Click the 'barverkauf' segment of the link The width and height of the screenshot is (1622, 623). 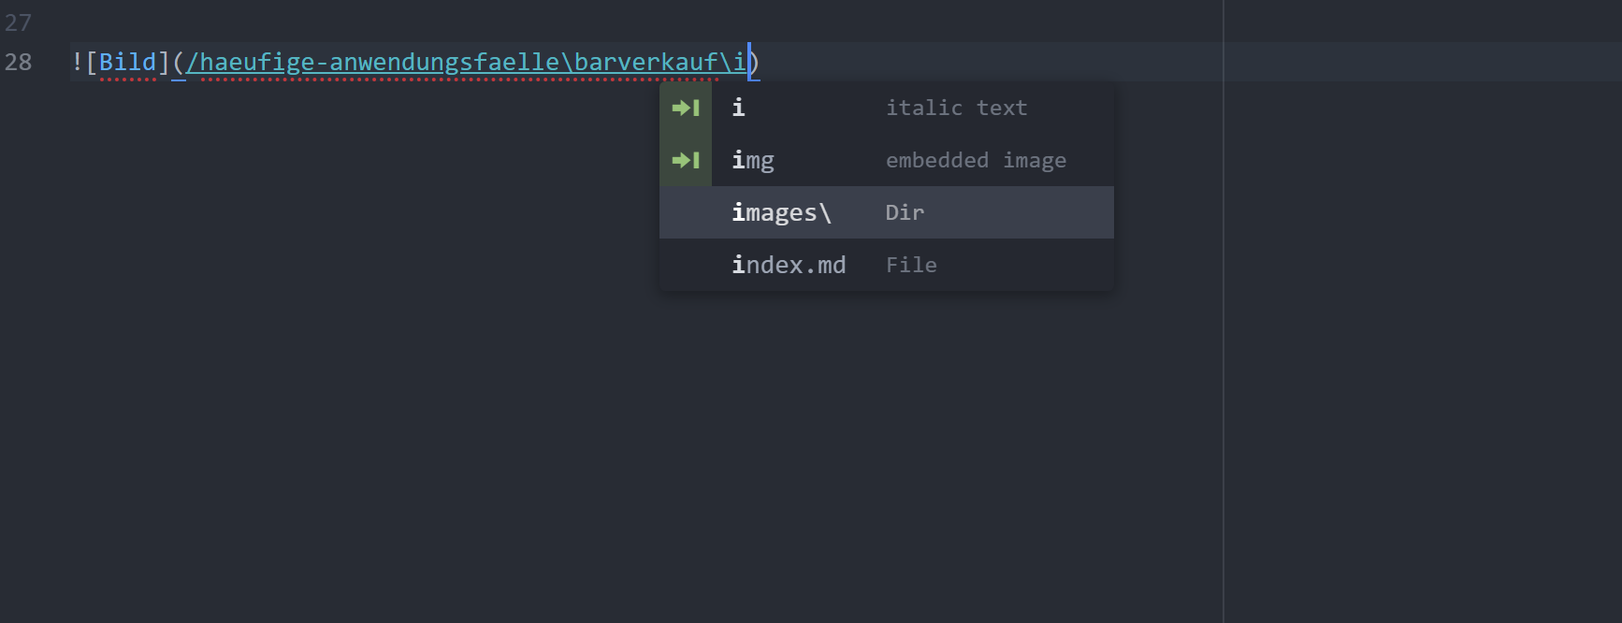645,62
